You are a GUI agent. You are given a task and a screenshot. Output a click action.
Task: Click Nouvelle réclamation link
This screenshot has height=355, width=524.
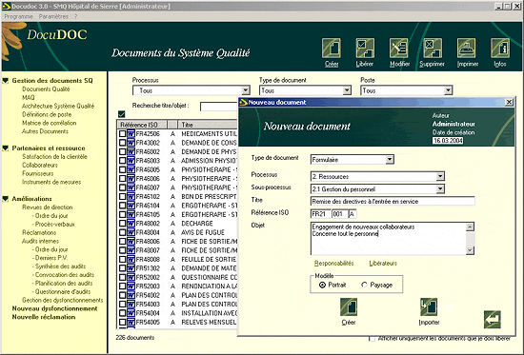44,317
